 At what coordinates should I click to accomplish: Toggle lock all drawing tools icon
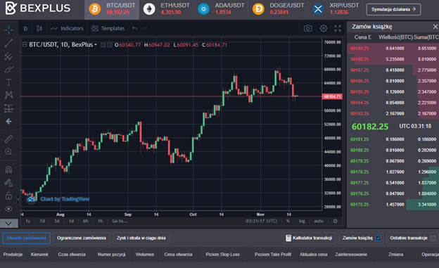[8, 196]
